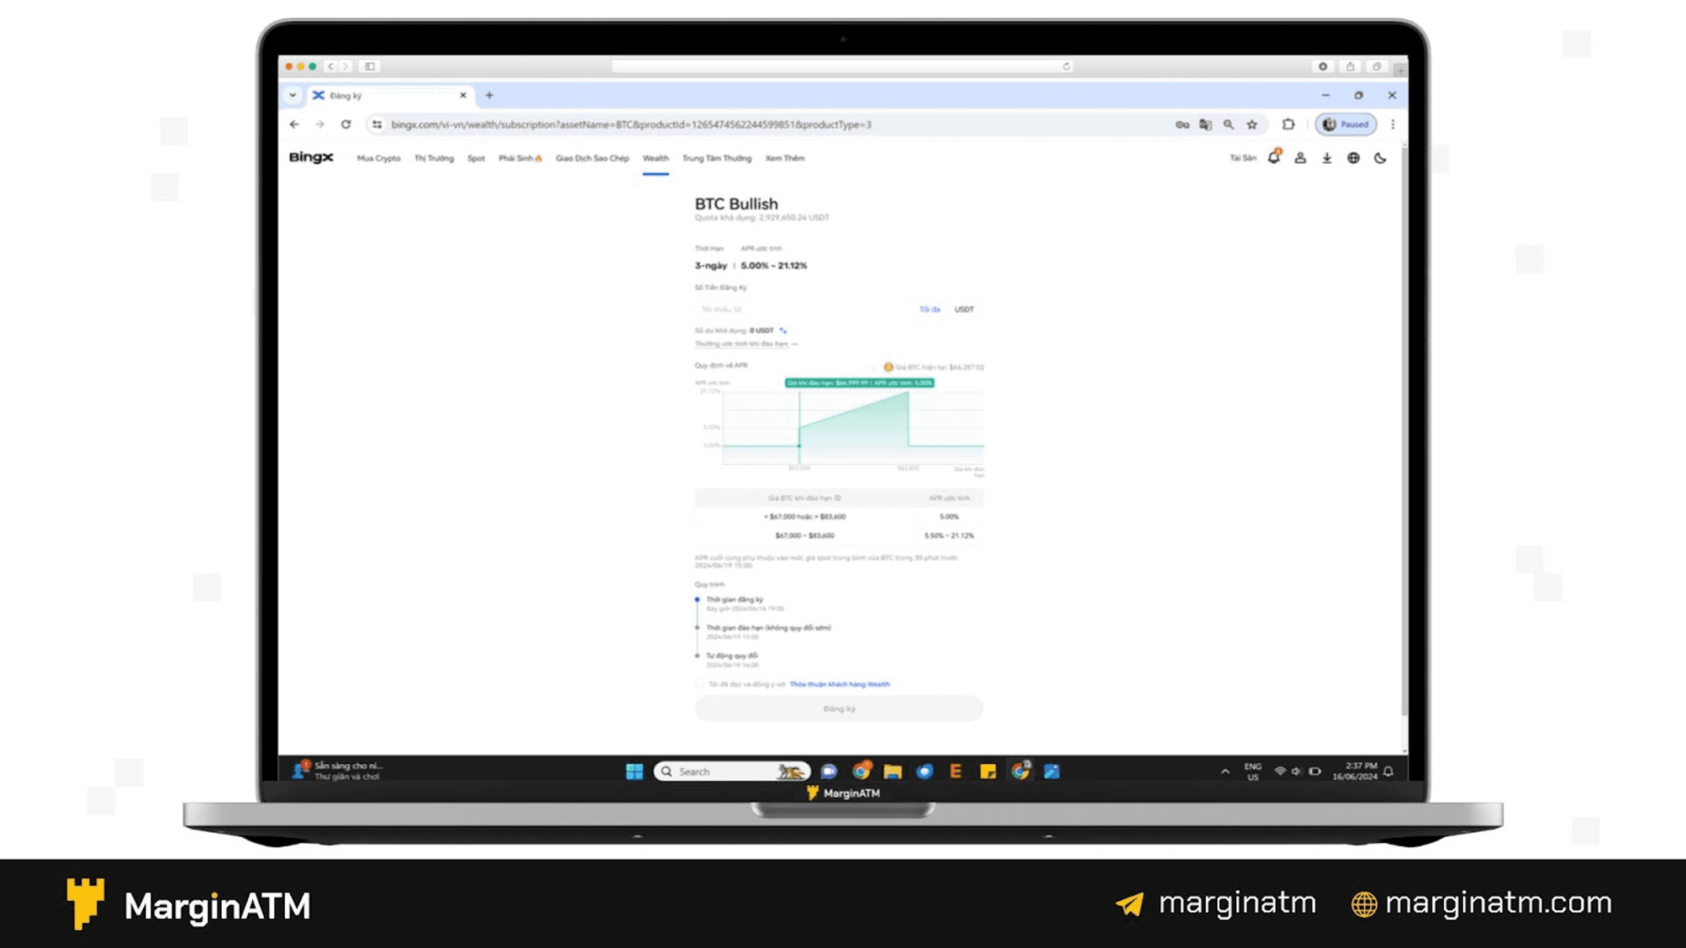Toggle dark mode moon icon

pos(1380,158)
